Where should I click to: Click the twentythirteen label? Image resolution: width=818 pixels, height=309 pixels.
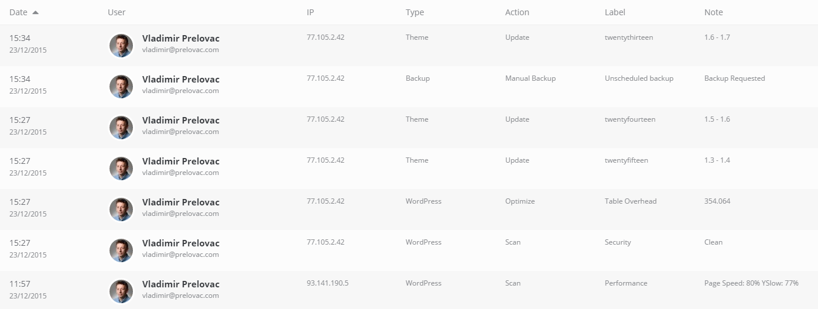(629, 37)
